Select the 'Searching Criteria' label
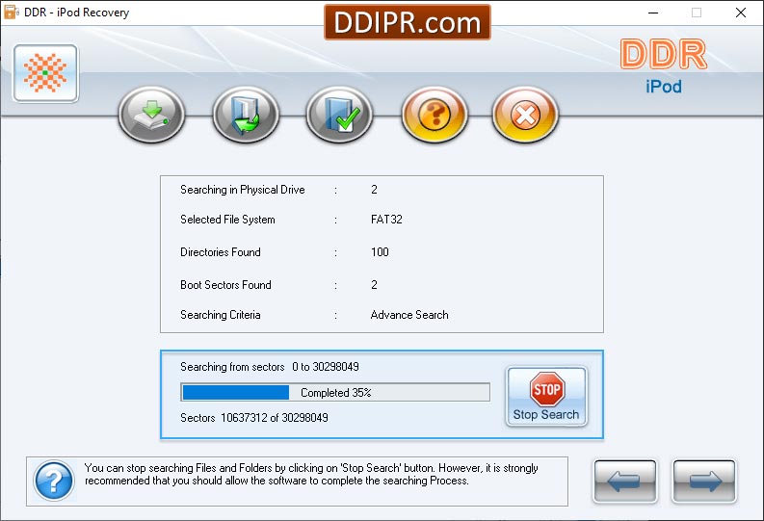The height and width of the screenshot is (521, 764). click(x=221, y=315)
